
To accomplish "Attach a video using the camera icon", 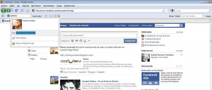I will coord(77,41).
